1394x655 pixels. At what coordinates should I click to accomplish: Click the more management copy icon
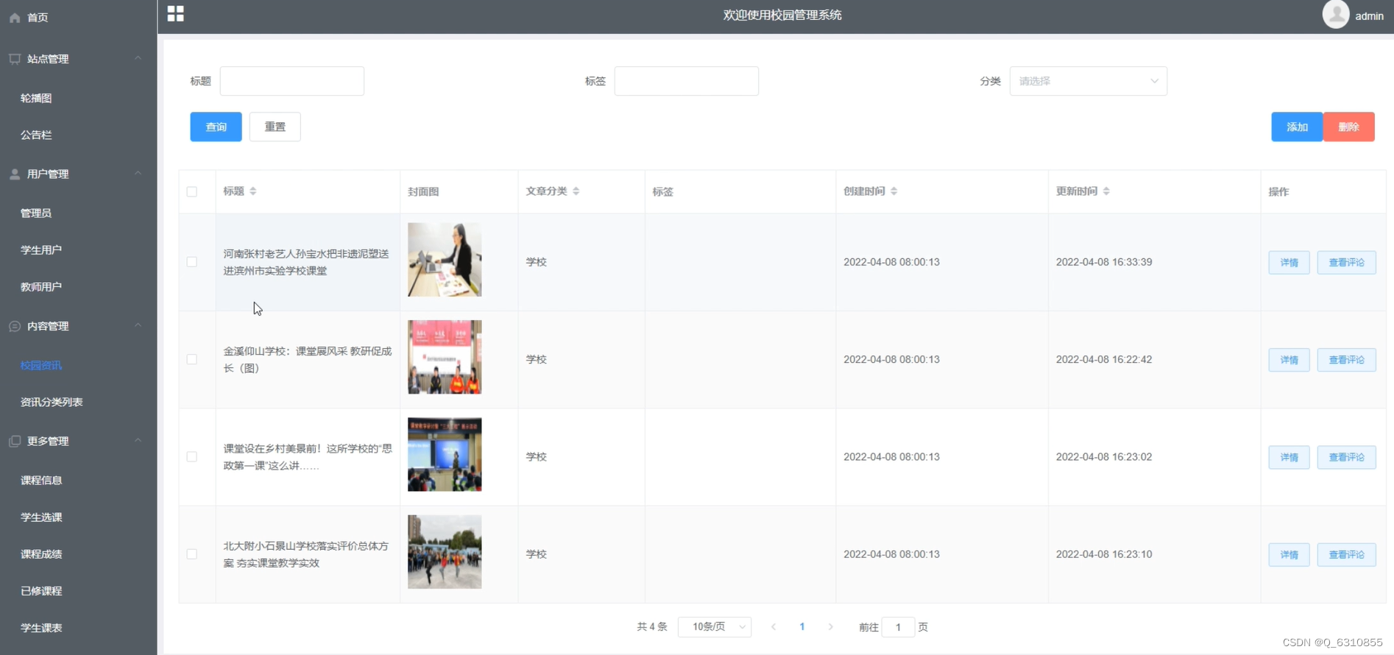point(15,441)
